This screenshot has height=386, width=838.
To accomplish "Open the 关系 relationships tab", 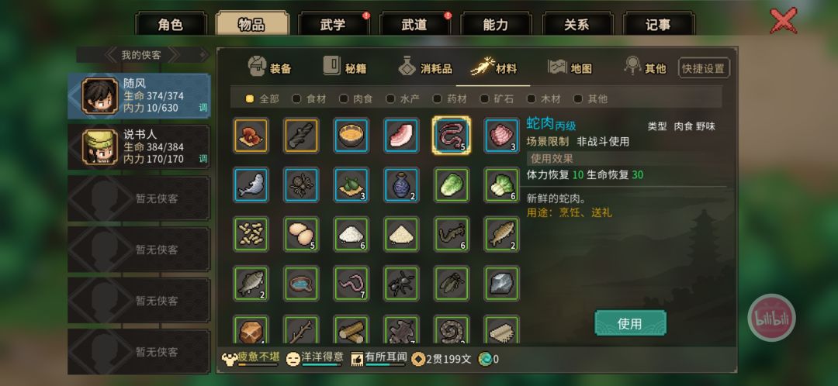I will (x=577, y=25).
